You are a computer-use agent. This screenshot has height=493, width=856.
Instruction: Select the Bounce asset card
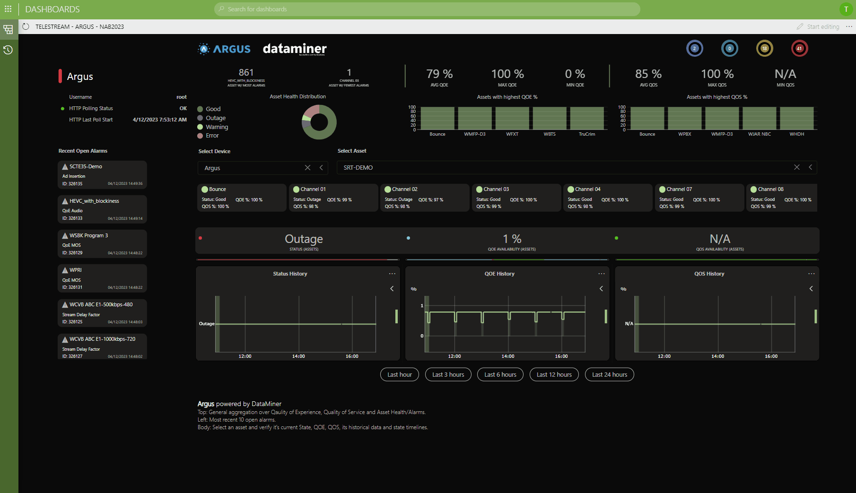coord(242,198)
